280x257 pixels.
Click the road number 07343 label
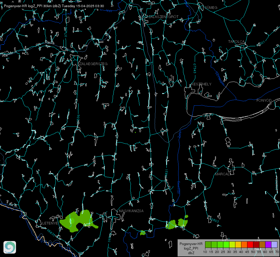[x=195, y=69]
